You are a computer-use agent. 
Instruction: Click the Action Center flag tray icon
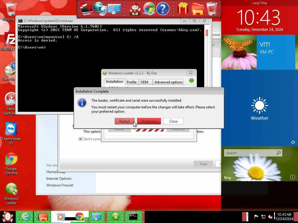coord(256,217)
